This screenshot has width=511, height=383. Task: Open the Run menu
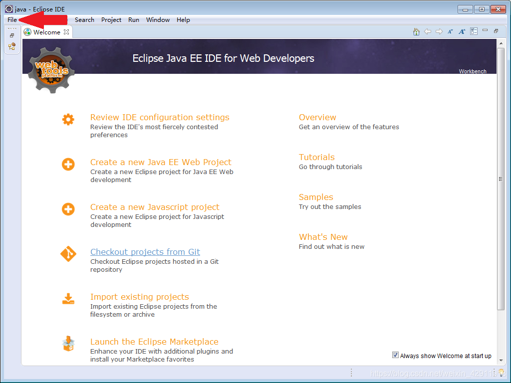(134, 20)
